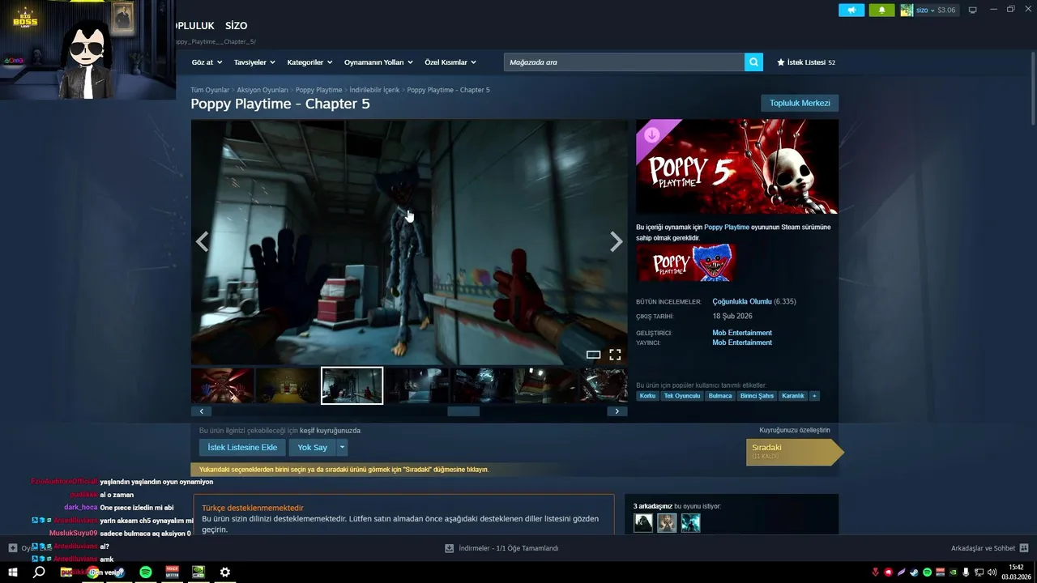Open Çoğunlukla Olumlu reviews link
The width and height of the screenshot is (1037, 583).
tap(742, 301)
